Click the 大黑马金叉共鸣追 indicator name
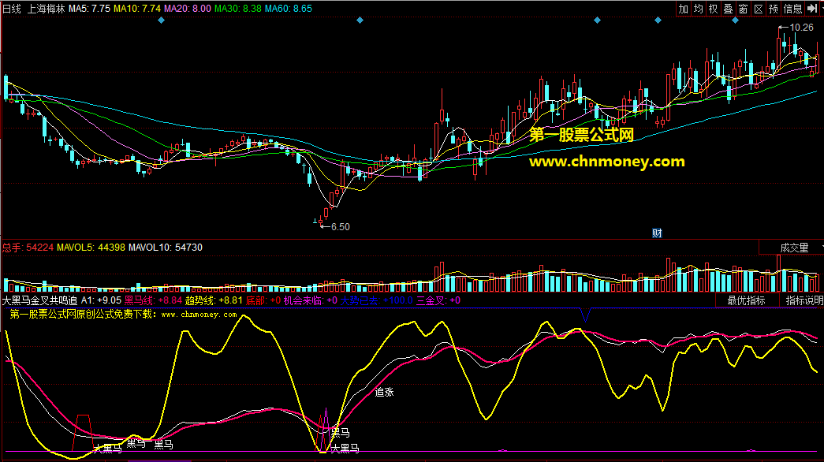 (40, 300)
